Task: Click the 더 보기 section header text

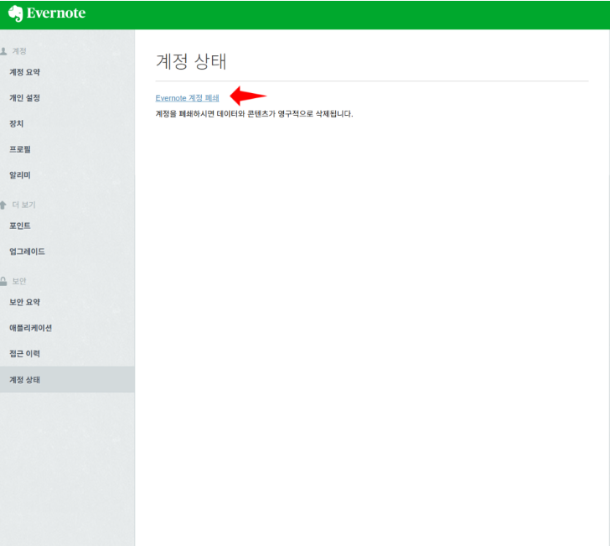Action: coord(23,205)
